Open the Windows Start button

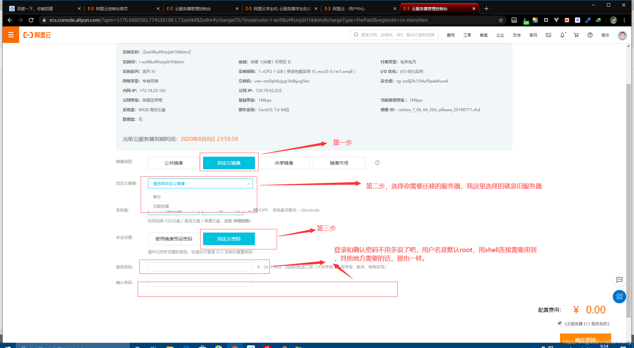point(8,346)
